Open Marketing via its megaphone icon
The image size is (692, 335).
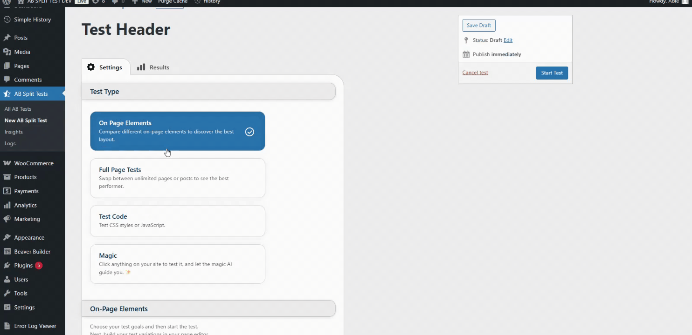point(7,219)
